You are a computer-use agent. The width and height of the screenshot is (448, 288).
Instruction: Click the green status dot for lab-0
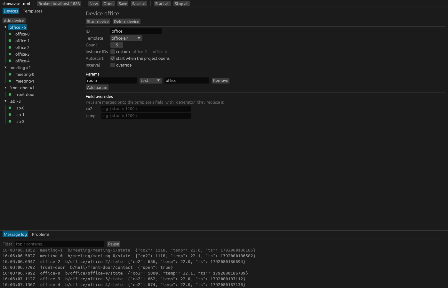coord(10,108)
